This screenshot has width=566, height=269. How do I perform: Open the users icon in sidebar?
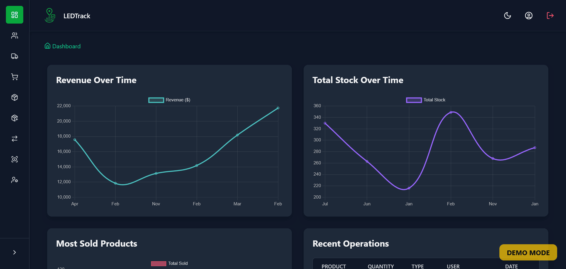pyautogui.click(x=14, y=36)
